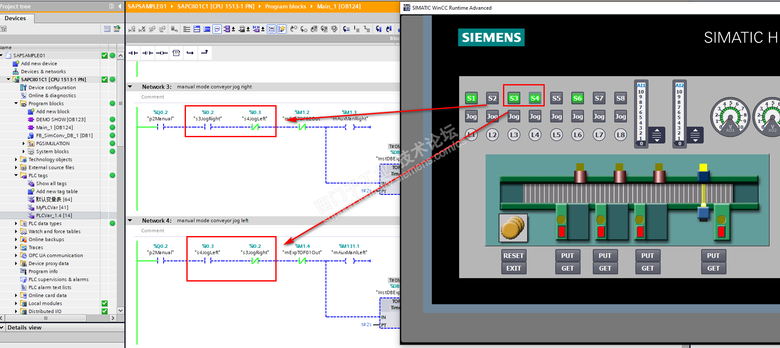The height and width of the screenshot is (348, 780).
Task: Close the branch in the ladder network
Action: click(204, 53)
